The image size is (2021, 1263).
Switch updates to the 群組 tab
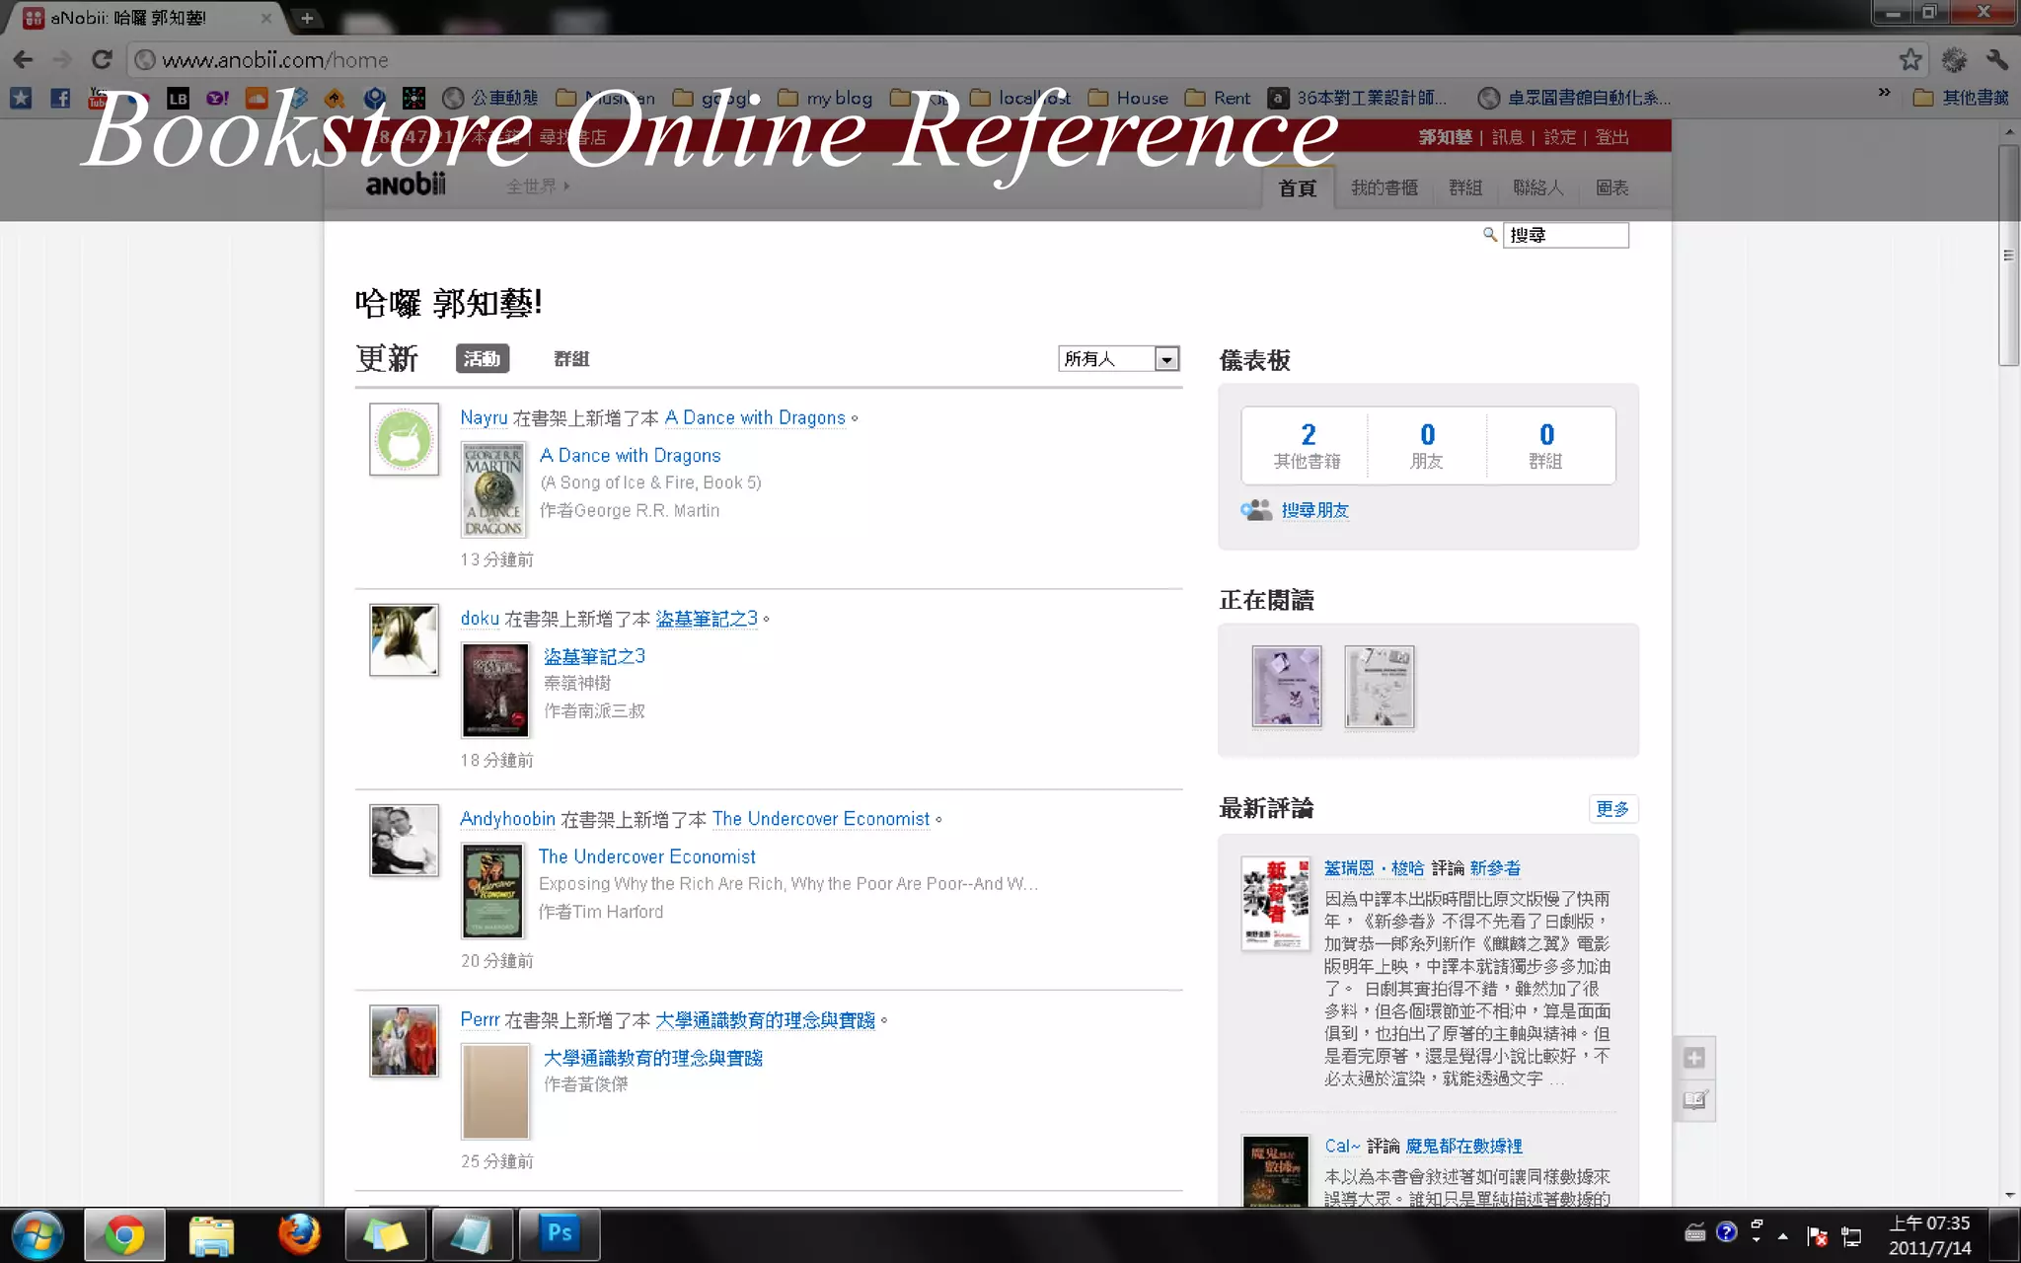(x=571, y=359)
